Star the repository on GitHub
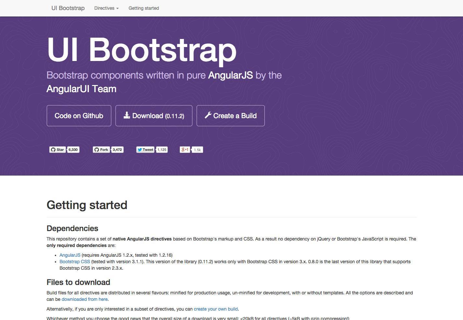Image resolution: width=463 pixels, height=320 pixels. click(57, 150)
